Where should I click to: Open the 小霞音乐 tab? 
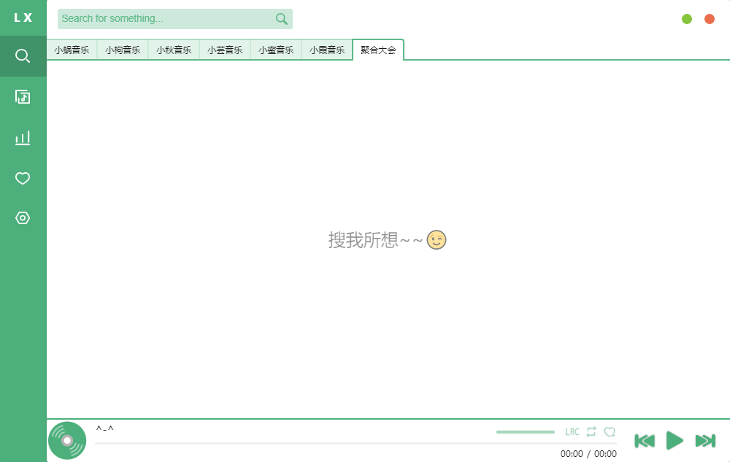(x=326, y=50)
